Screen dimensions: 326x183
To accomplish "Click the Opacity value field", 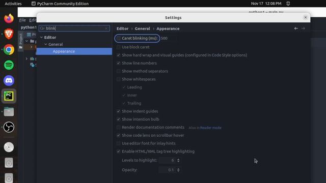I will 168,170.
